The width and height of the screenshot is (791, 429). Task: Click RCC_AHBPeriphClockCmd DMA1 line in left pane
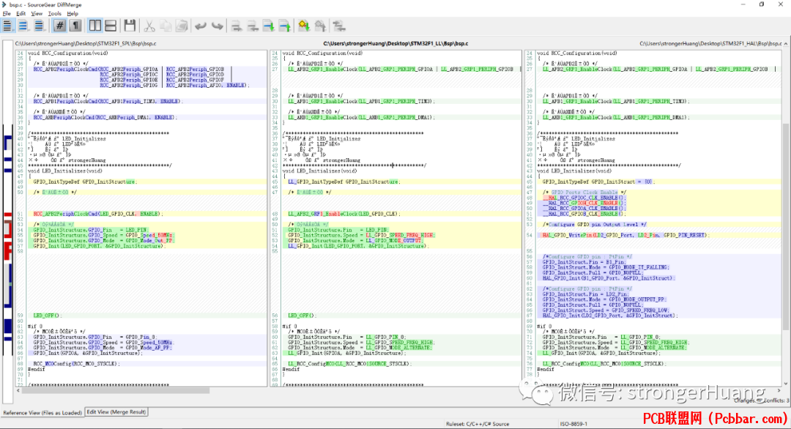(x=105, y=117)
